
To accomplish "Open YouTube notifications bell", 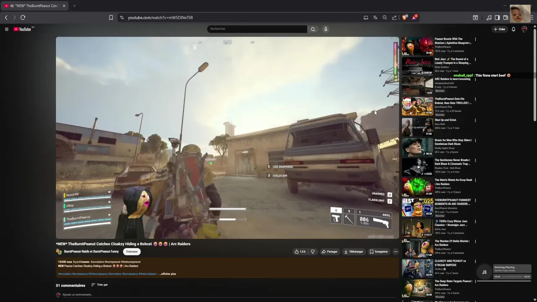I will tap(513, 29).
